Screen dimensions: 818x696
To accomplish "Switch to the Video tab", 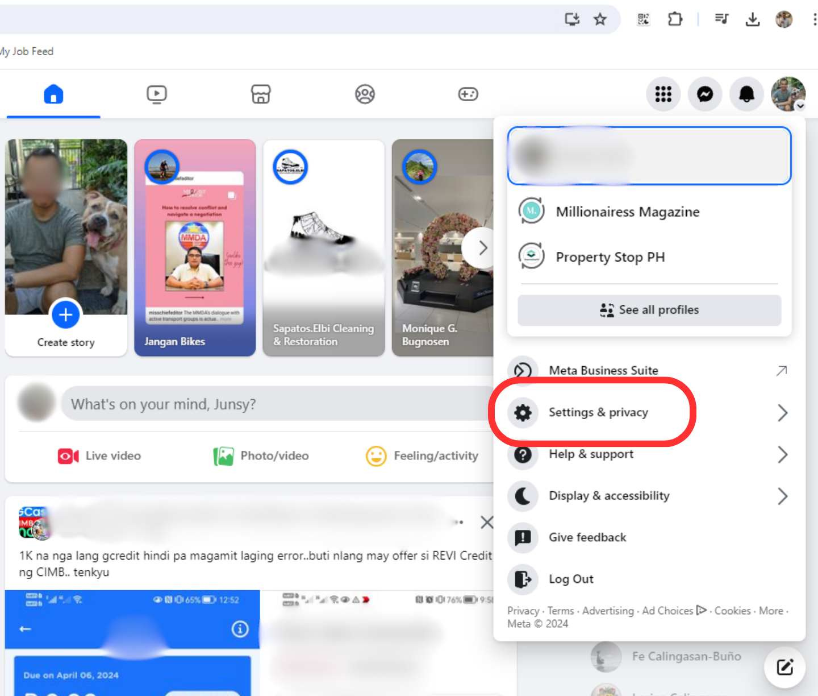I will point(157,94).
